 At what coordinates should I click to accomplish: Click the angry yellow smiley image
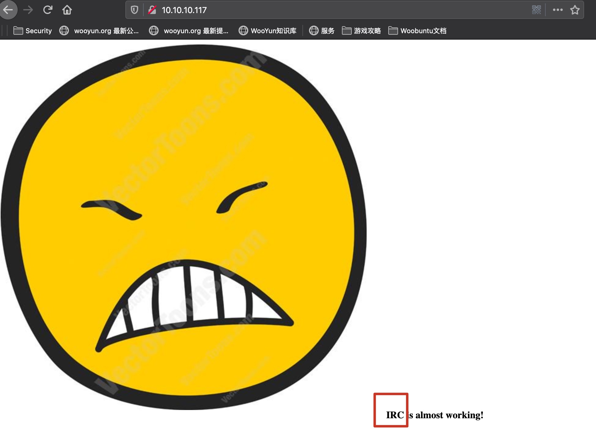click(183, 227)
